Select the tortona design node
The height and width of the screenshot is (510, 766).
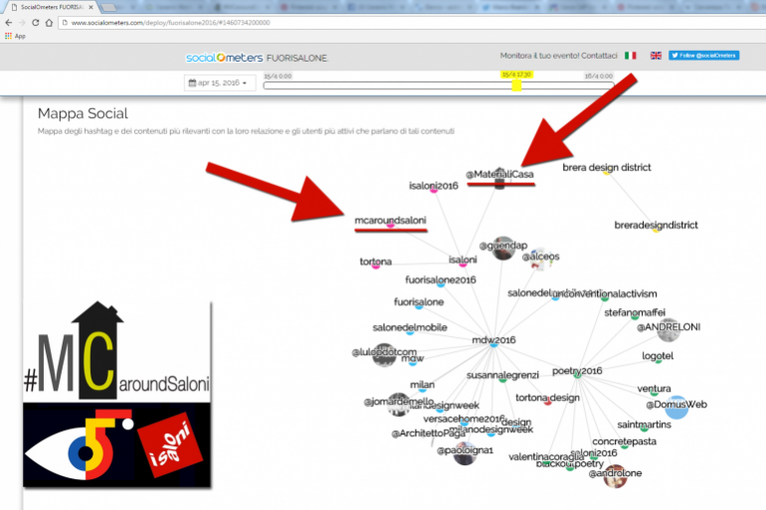pyautogui.click(x=547, y=399)
